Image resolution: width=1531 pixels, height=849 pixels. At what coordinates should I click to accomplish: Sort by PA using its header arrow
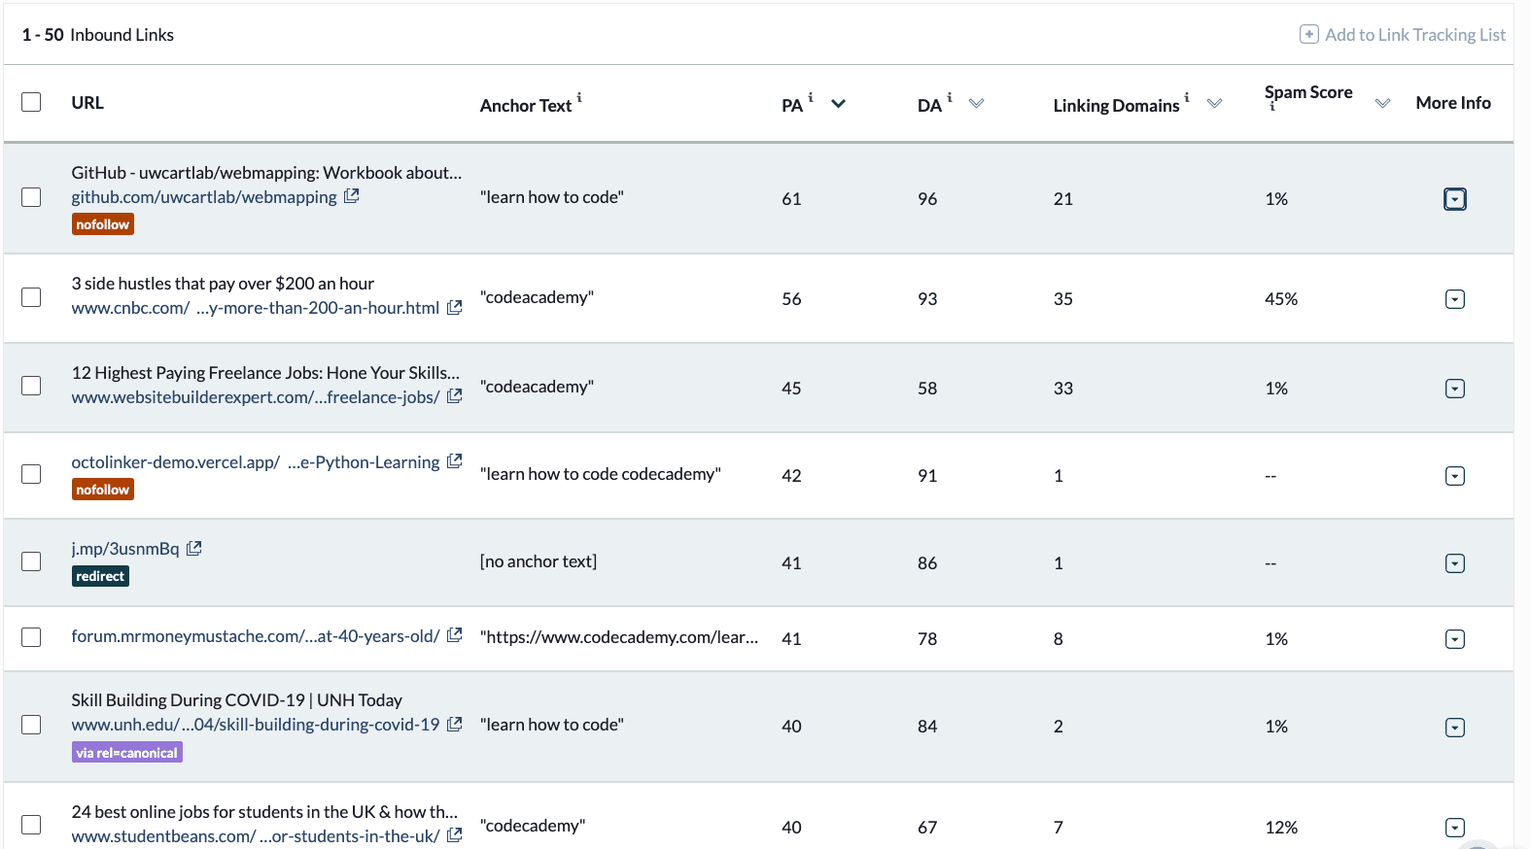pyautogui.click(x=838, y=104)
